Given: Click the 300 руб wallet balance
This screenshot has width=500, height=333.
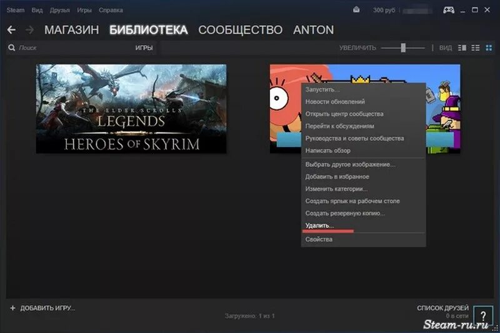Looking at the screenshot, I should tap(384, 10).
